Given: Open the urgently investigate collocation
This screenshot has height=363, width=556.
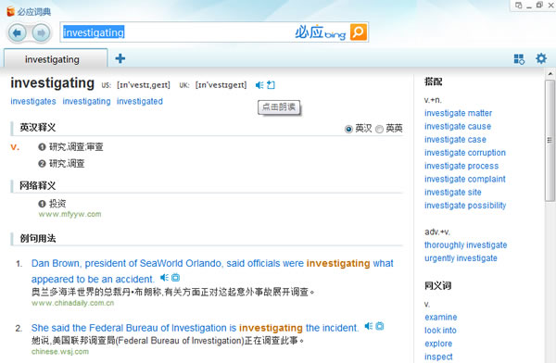Looking at the screenshot, I should point(461,258).
